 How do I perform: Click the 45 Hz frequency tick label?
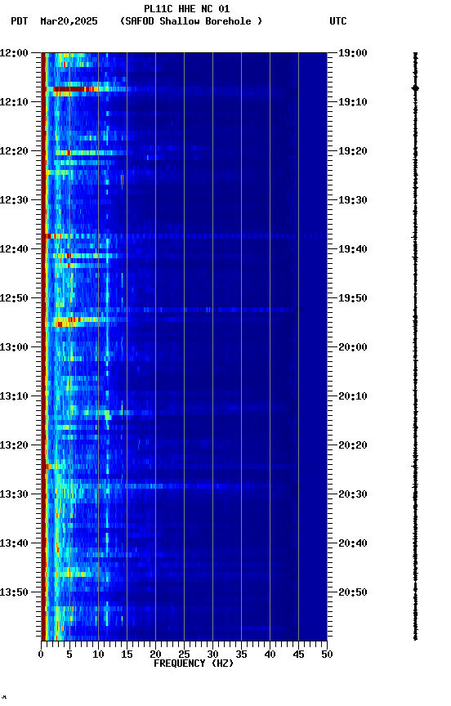click(298, 655)
